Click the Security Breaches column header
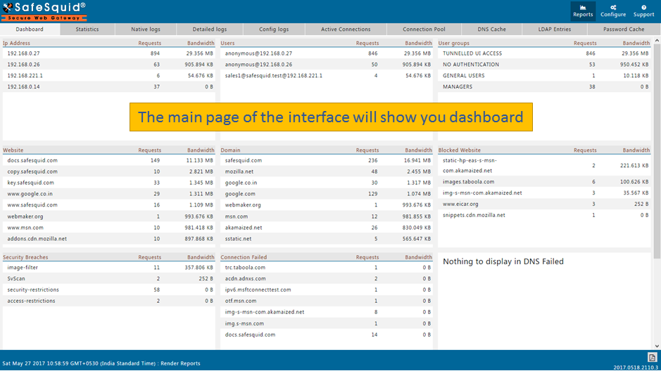This screenshot has width=661, height=371. pyautogui.click(x=25, y=257)
